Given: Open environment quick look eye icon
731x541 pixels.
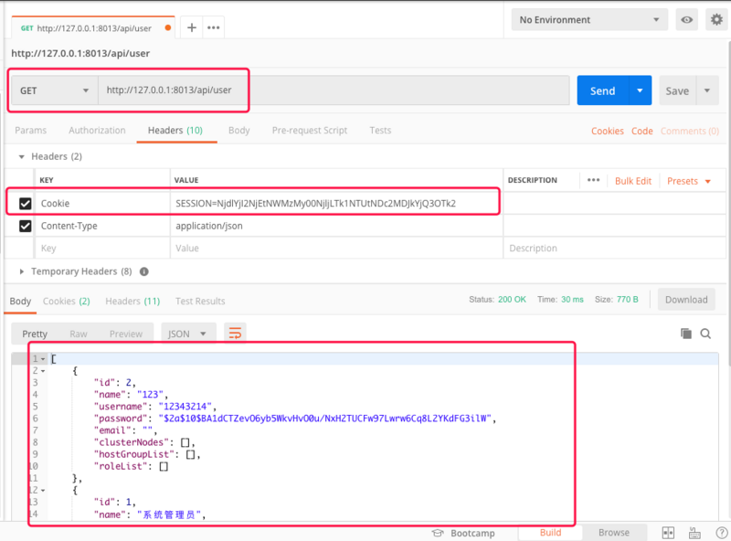Looking at the screenshot, I should tap(686, 20).
